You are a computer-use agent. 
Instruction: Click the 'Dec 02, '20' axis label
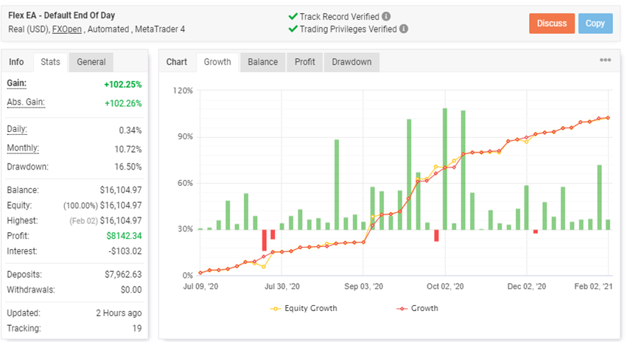click(x=527, y=286)
